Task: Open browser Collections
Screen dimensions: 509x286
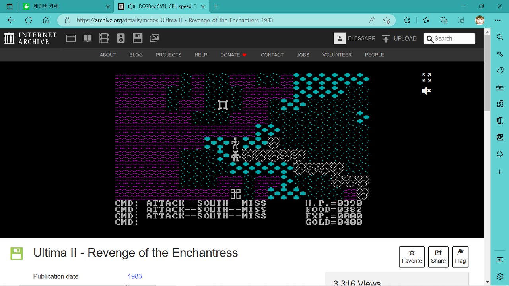Action: pos(444,20)
